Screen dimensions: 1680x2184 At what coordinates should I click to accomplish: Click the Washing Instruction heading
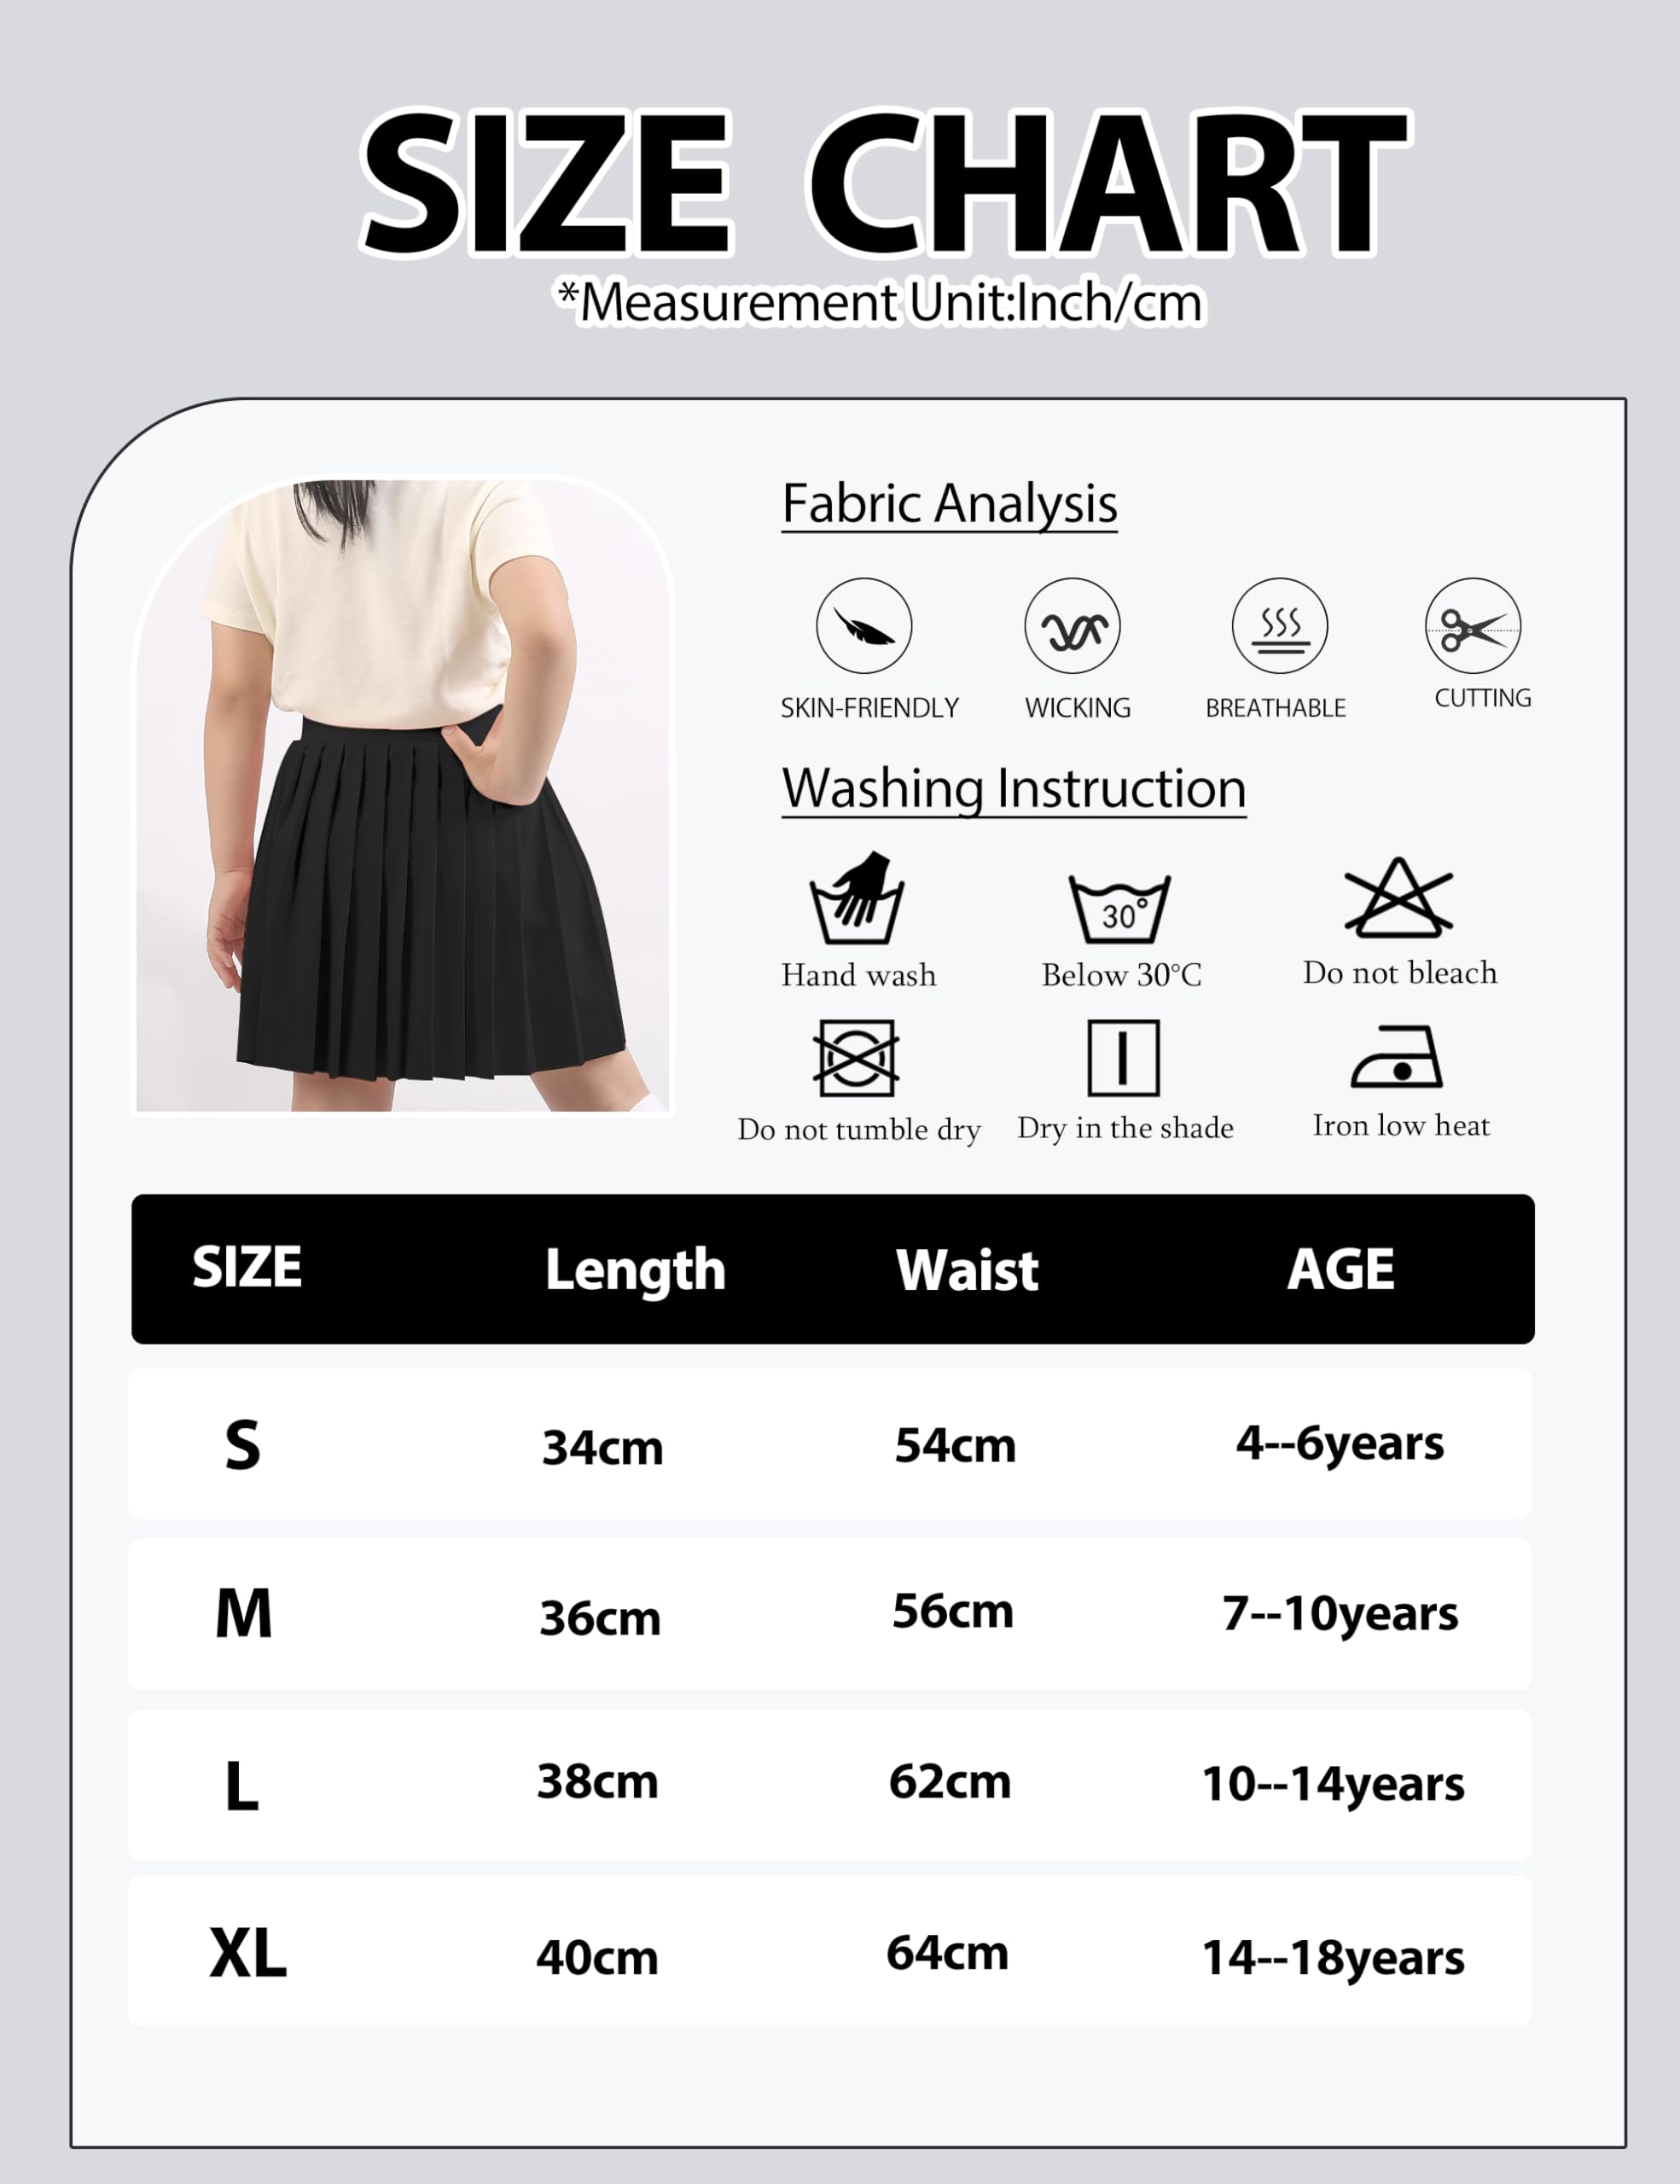1014,789
